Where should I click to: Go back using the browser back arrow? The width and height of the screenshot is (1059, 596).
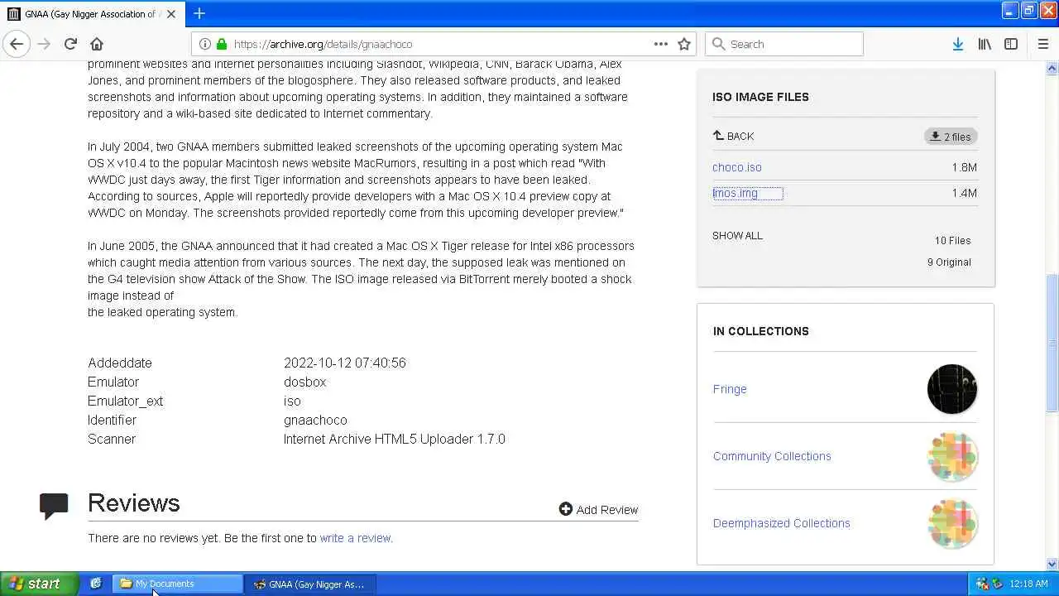[17, 44]
